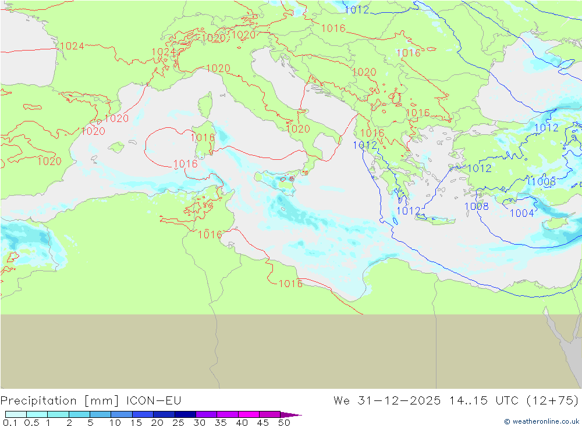Click the purple swatch between 35 and 40
Image resolution: width=582 pixels, height=426 pixels.
tap(228, 414)
